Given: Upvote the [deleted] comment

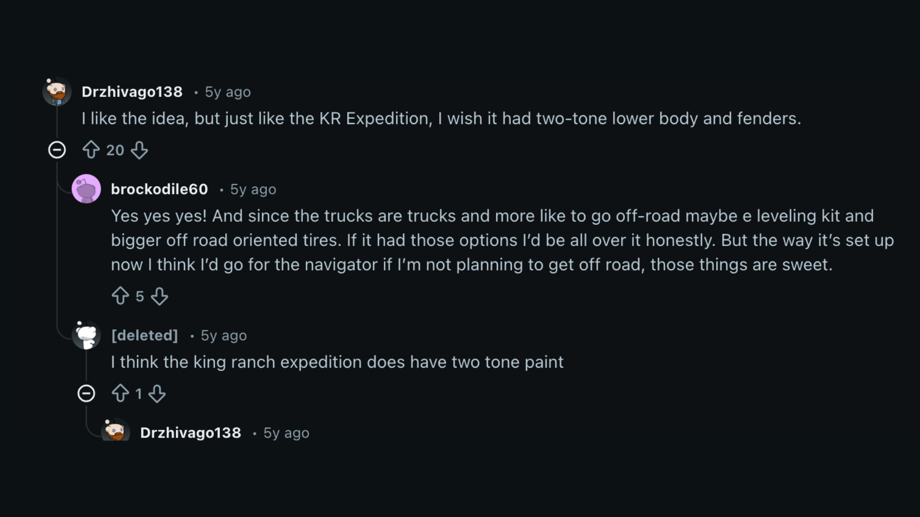Looking at the screenshot, I should (x=120, y=393).
